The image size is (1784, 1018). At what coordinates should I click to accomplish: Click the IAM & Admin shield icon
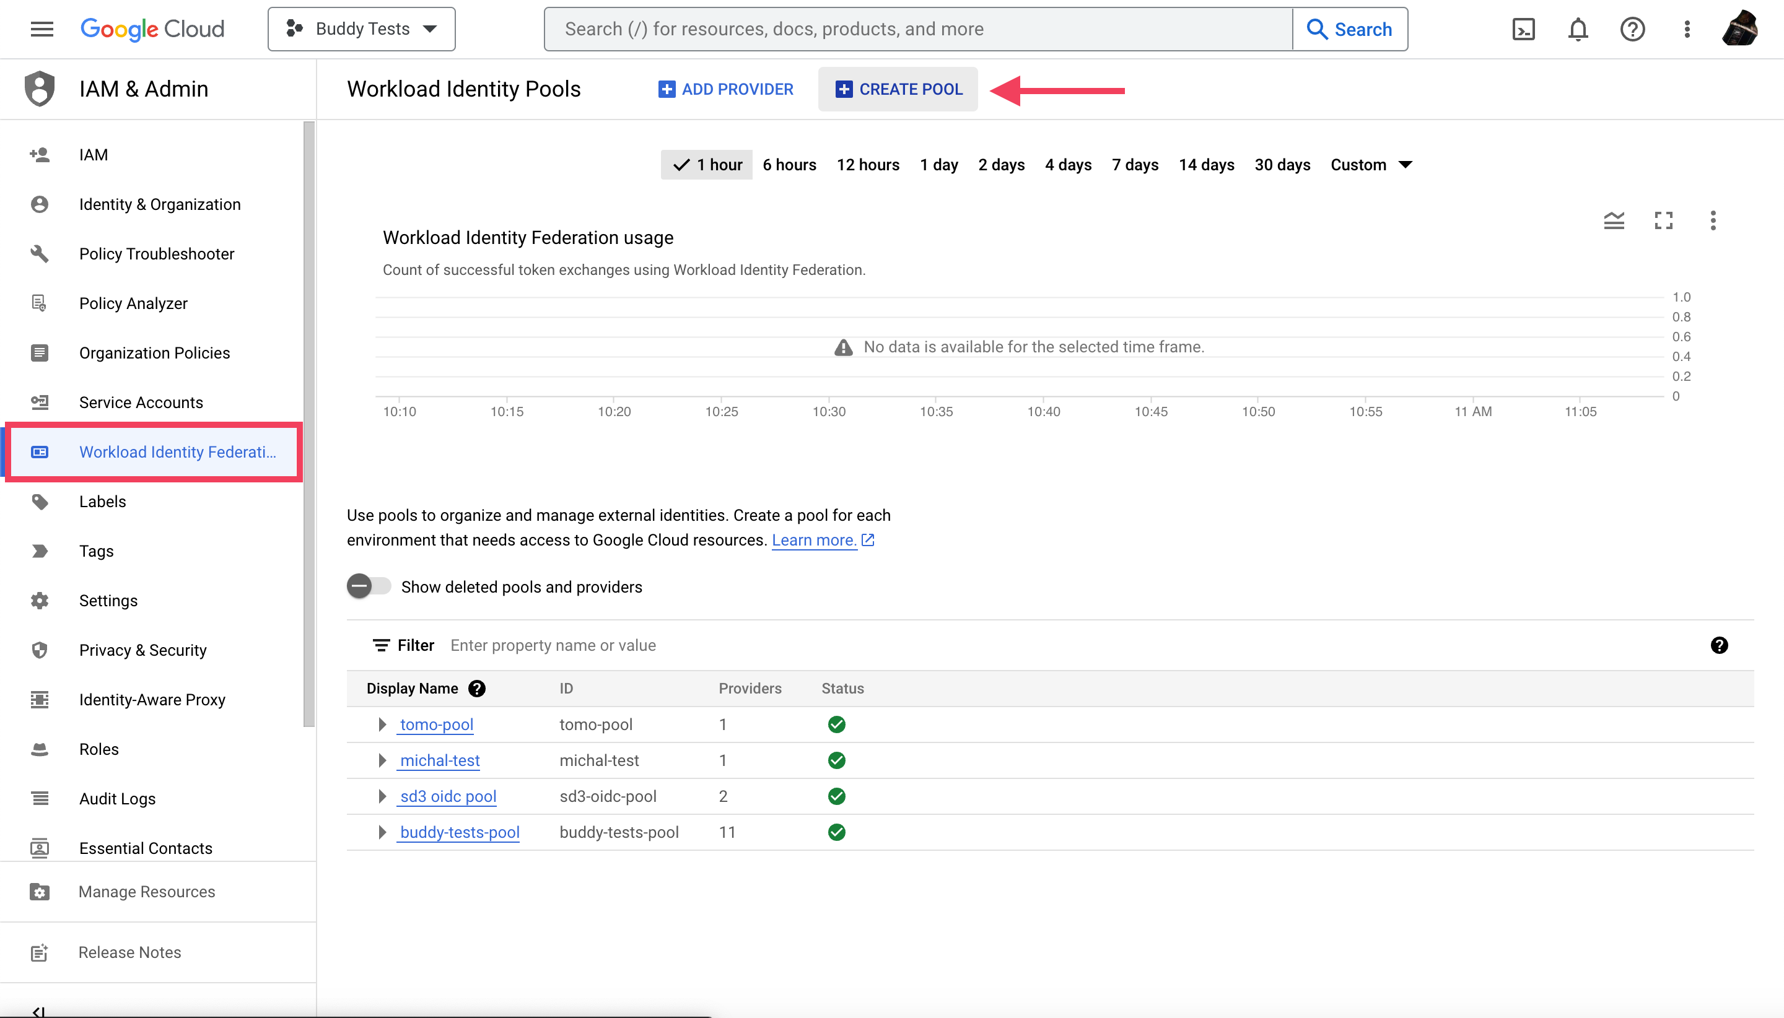point(39,89)
